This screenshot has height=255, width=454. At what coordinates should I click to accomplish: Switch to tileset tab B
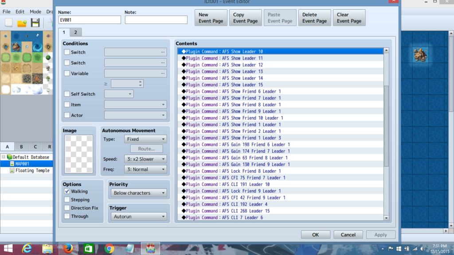click(x=21, y=147)
